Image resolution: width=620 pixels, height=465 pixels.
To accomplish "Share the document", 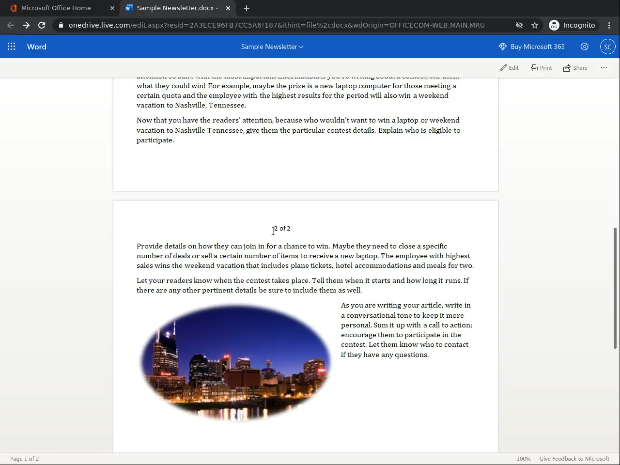I will (575, 68).
